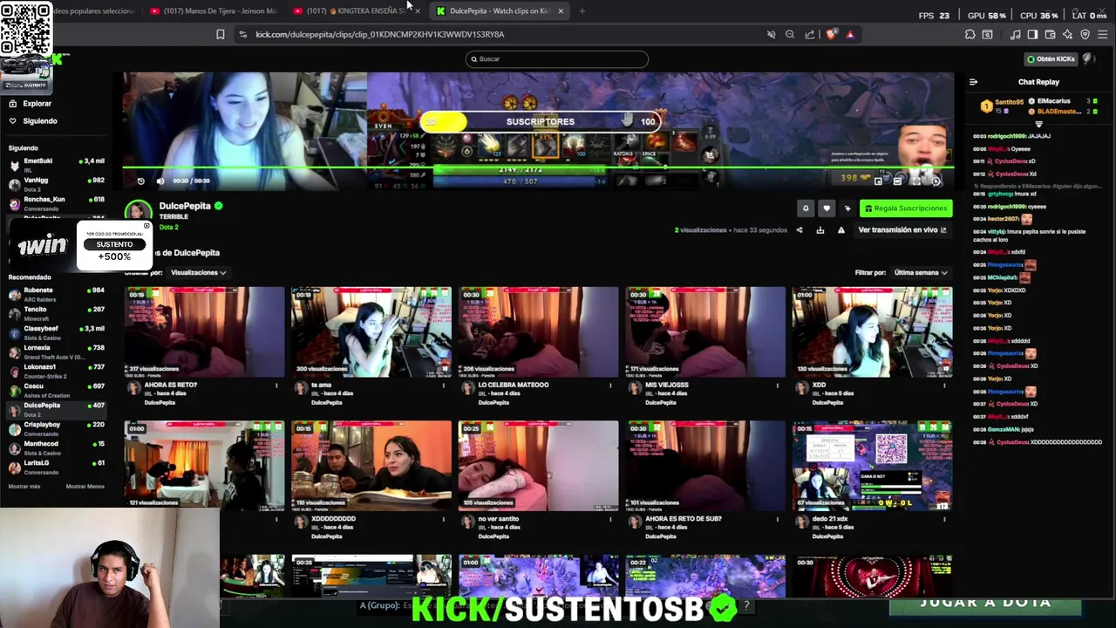Screen dimensions: 1116x628
Task: Collapse the Chat Replay panel
Action: (973, 82)
